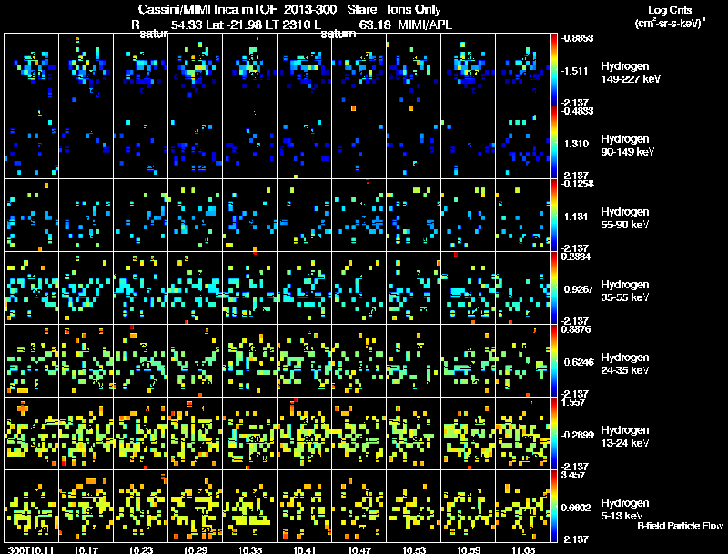Pick the 13-24 keV panel at 10:29
This screenshot has width=728, height=554.
tap(195, 433)
